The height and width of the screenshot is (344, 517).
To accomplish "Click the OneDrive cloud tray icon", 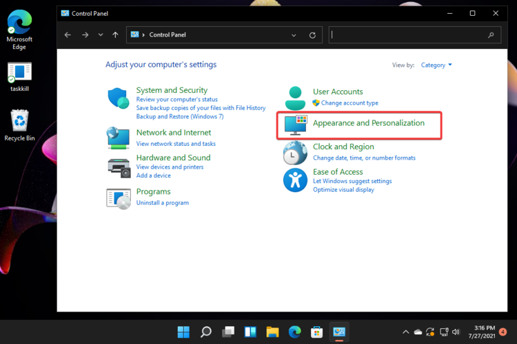I will click(418, 332).
